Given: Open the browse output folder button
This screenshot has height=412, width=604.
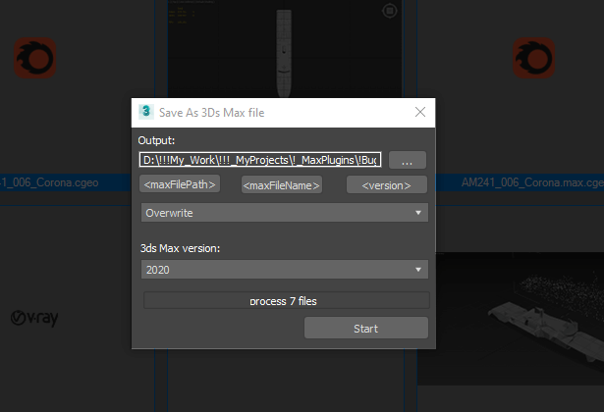Looking at the screenshot, I should (408, 160).
